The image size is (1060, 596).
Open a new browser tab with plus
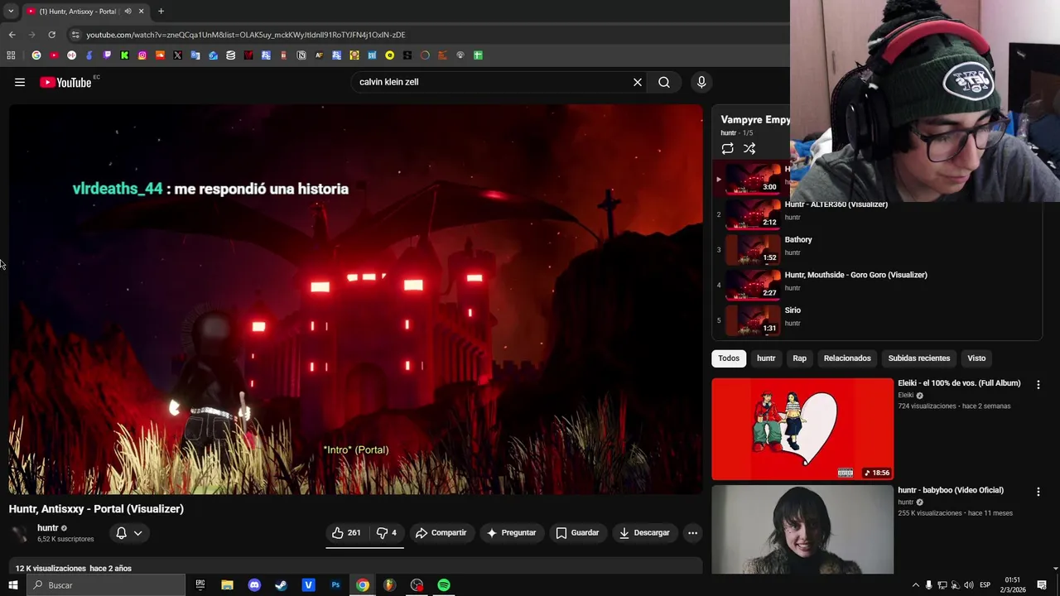tap(161, 12)
